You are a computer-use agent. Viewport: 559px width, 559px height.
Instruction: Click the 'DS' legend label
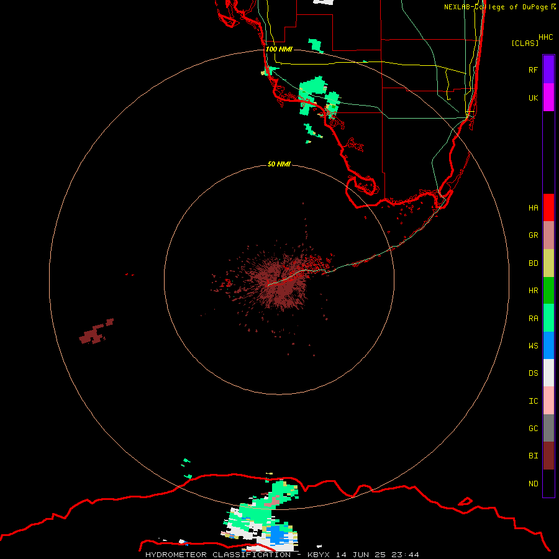point(533,373)
